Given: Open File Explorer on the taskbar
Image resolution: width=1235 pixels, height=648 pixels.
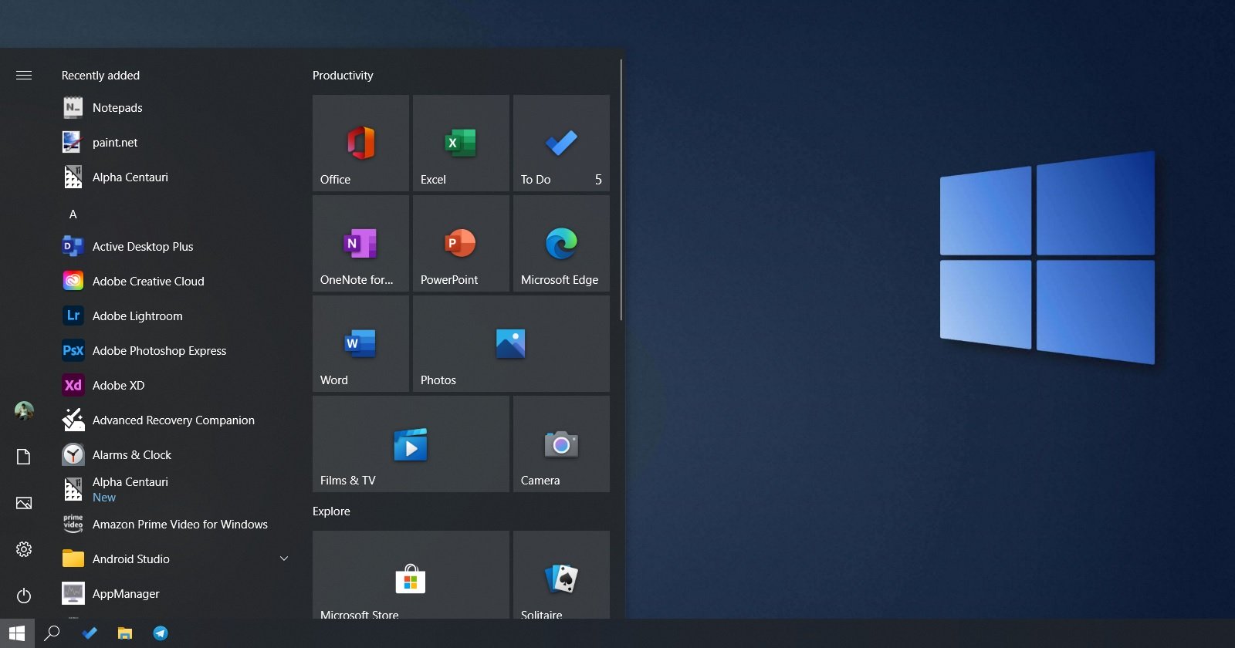Looking at the screenshot, I should tap(125, 633).
